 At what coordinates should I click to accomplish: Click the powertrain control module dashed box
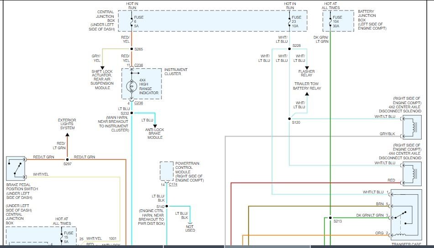[x=167, y=171]
